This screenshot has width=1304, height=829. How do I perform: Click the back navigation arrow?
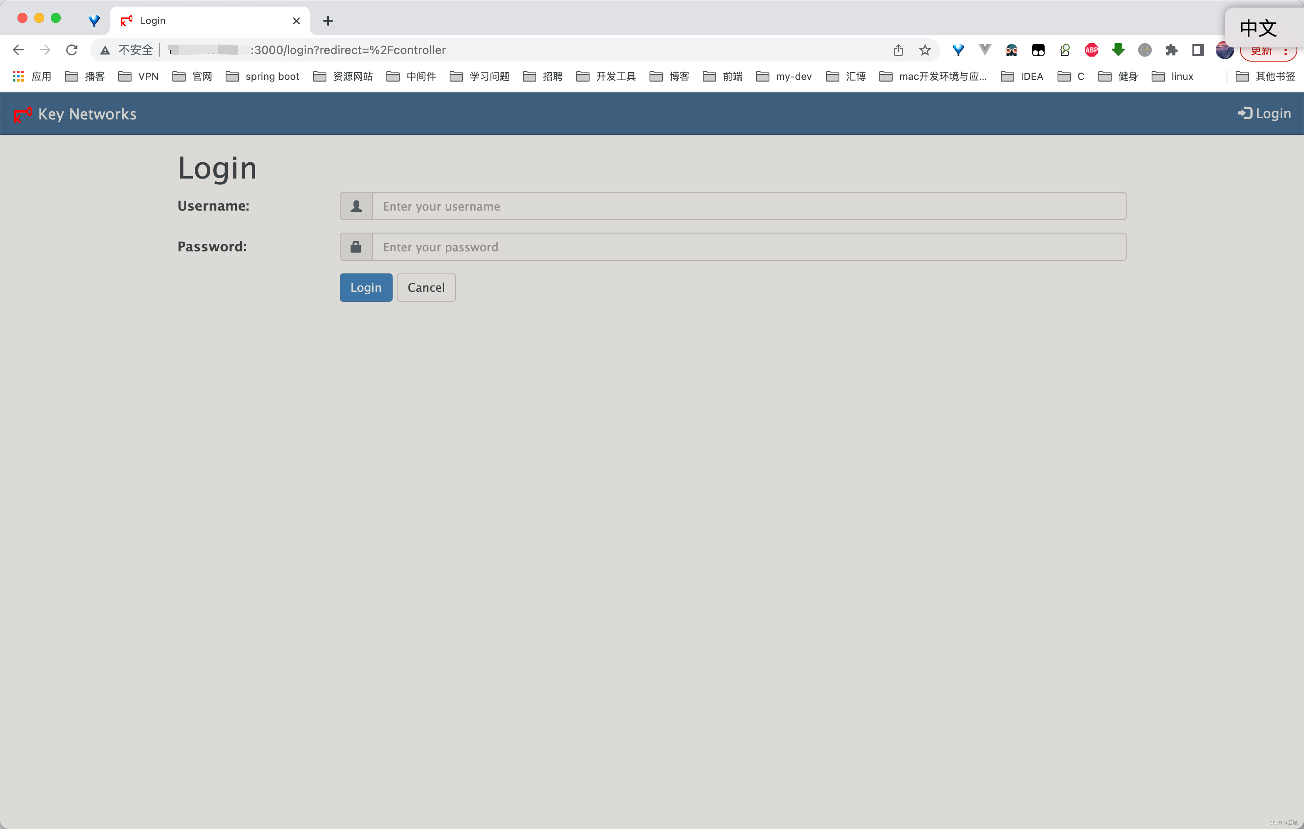(18, 50)
